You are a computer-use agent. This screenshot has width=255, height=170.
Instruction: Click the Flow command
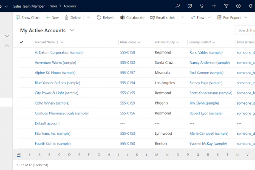(198, 17)
